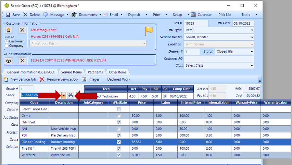Select the Company bill-to radio button

tap(7, 46)
